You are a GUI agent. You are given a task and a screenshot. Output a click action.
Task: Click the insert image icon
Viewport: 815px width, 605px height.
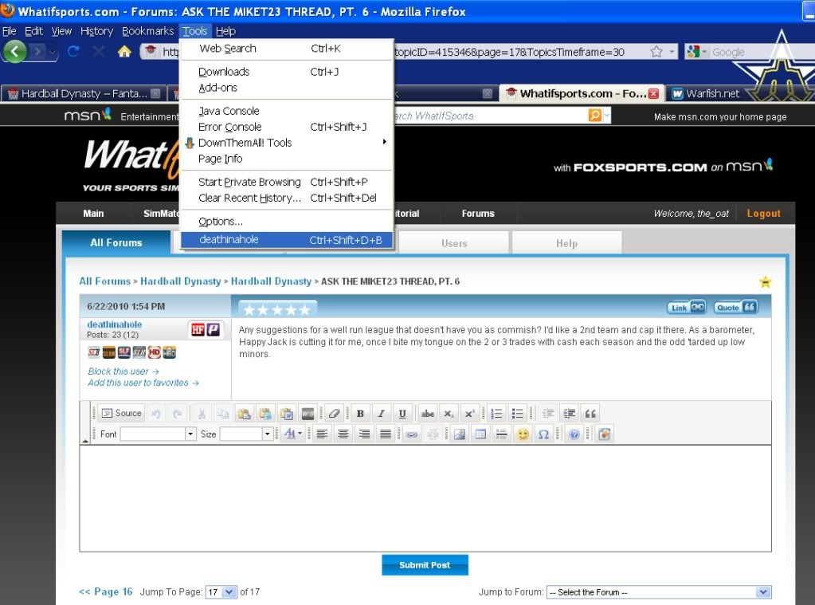pos(459,434)
